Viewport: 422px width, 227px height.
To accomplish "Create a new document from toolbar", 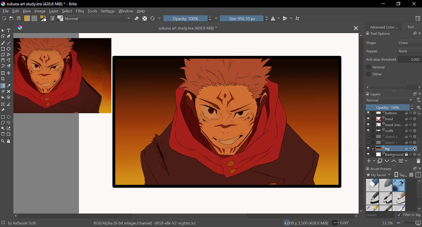I will (4, 19).
